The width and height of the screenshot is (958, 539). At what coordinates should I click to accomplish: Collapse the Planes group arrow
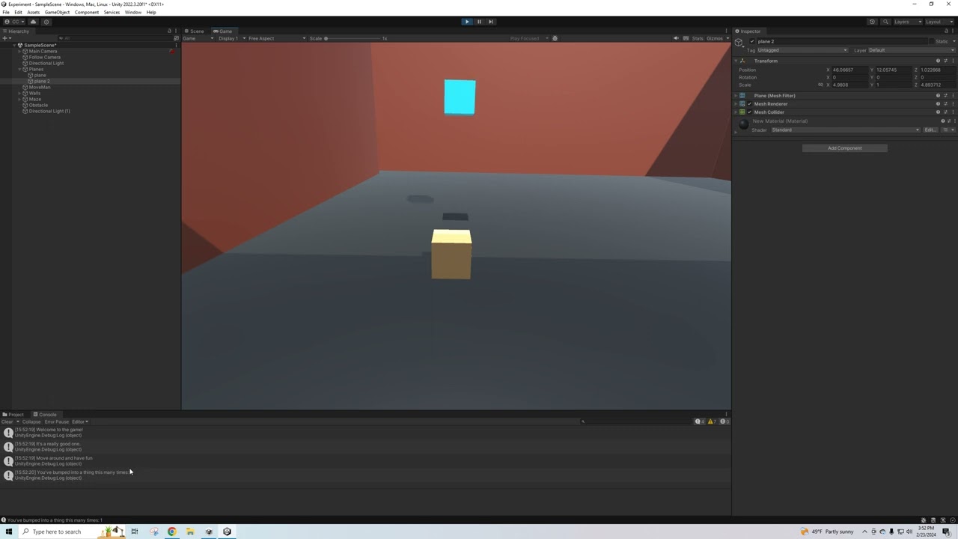click(19, 70)
